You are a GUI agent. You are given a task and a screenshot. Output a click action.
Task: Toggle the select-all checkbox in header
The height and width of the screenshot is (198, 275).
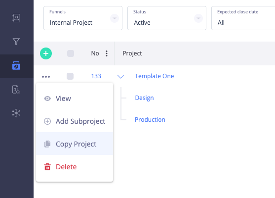tap(71, 53)
